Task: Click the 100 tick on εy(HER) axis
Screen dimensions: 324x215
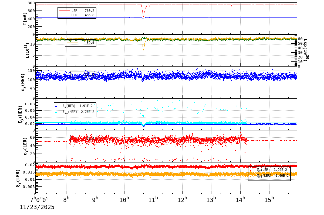Action: (31, 80)
